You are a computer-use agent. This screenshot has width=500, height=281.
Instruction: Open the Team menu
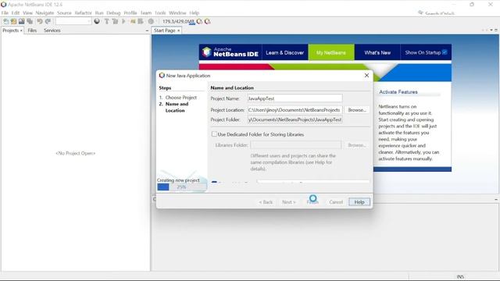(146, 12)
